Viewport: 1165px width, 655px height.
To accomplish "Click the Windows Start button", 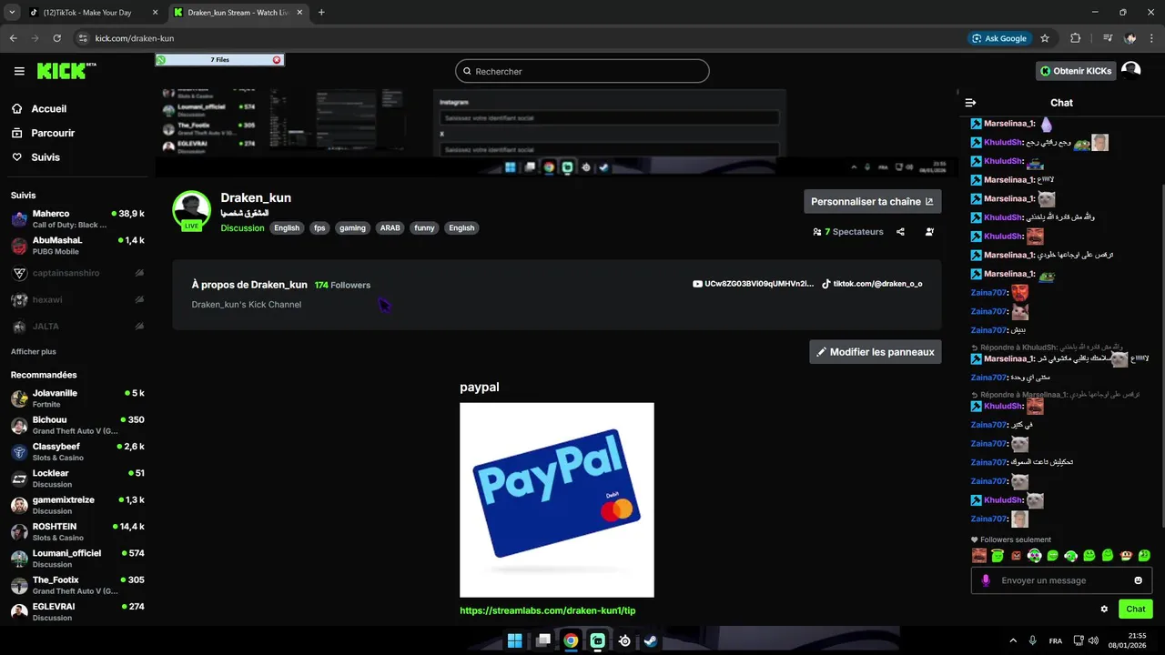I will [515, 640].
